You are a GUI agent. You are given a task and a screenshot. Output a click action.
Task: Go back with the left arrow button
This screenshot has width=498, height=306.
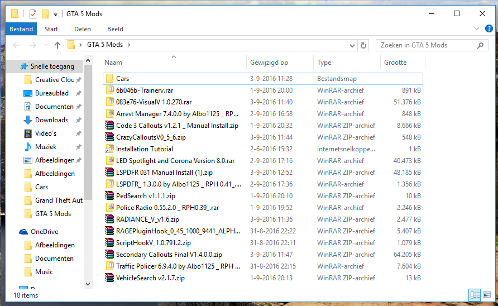[17, 45]
